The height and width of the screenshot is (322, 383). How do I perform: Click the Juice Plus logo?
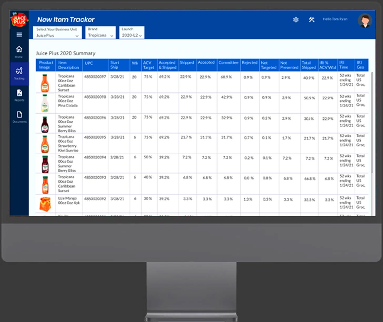coord(19,19)
